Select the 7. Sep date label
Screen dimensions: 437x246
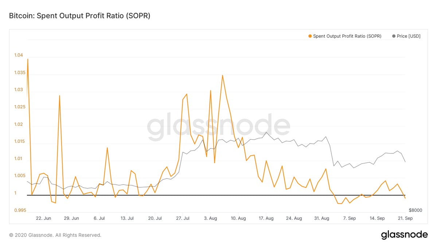pyautogui.click(x=350, y=218)
